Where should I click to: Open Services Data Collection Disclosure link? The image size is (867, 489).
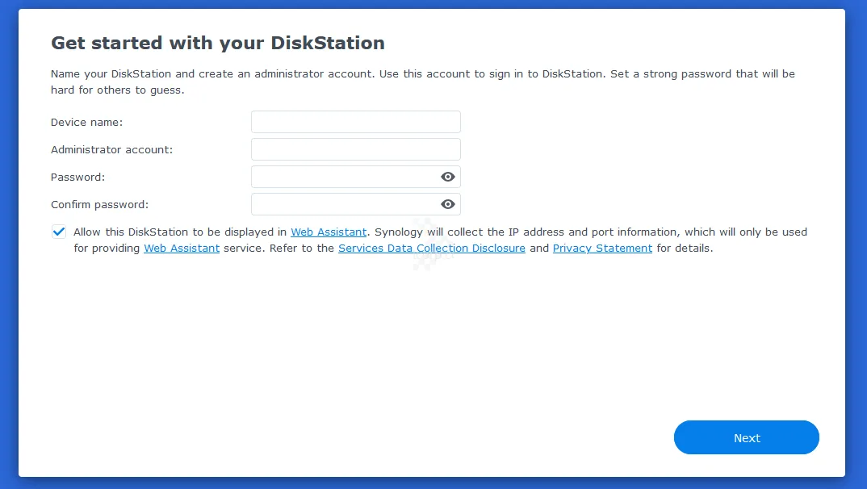(431, 249)
